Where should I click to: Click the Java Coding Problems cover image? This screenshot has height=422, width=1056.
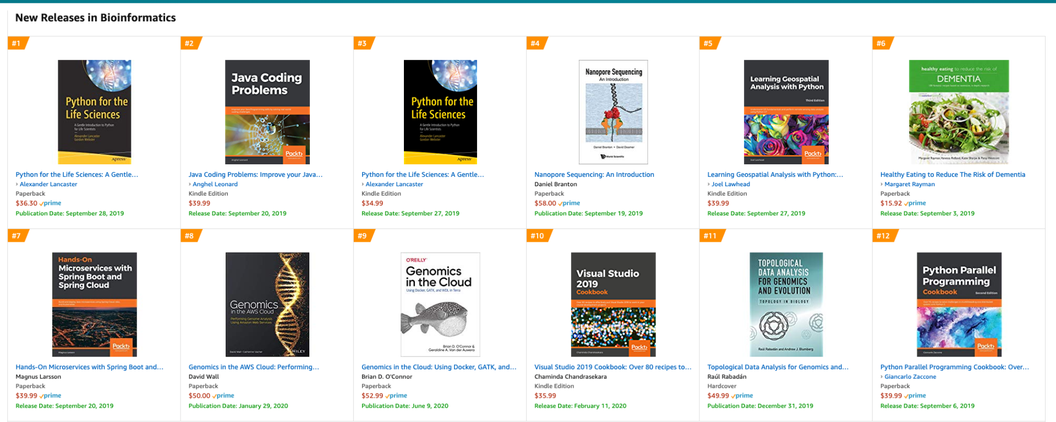(x=267, y=112)
